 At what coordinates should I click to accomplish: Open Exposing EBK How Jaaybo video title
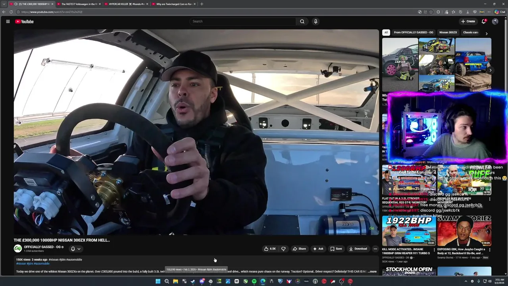pos(460,251)
